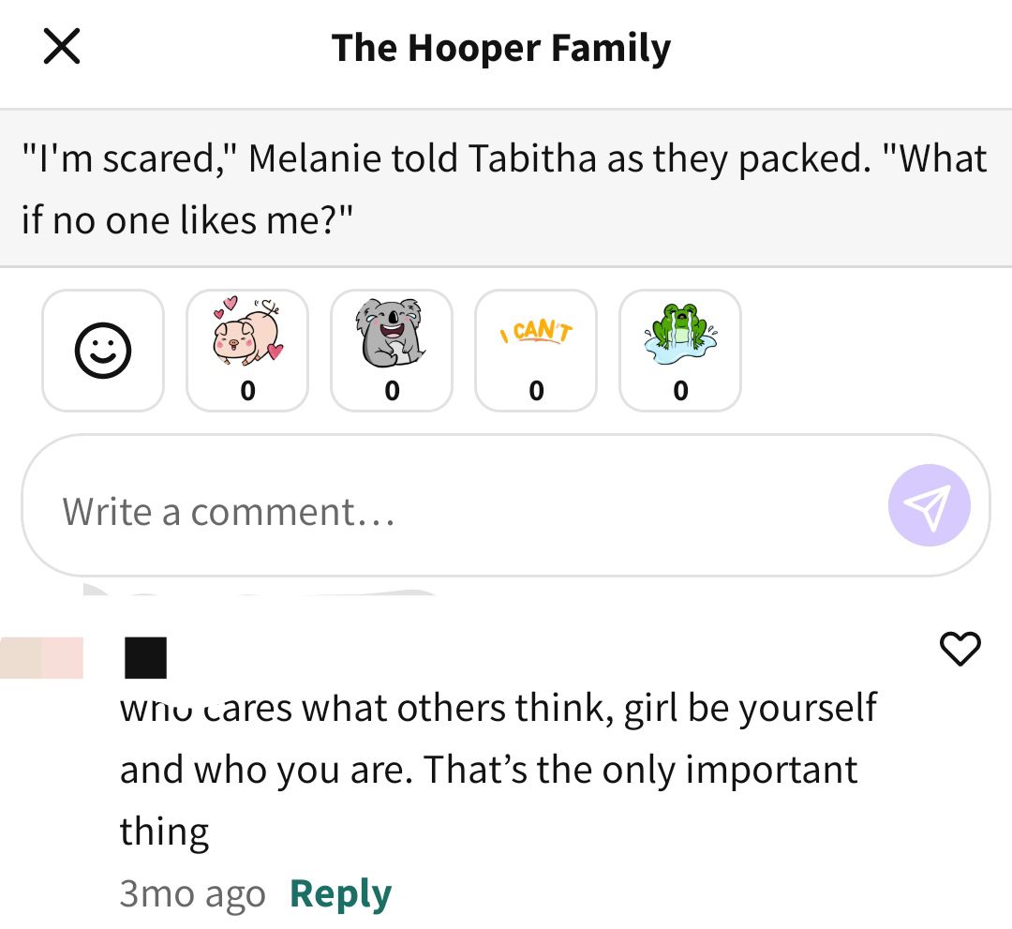React with the crying frog sticker

[x=680, y=351]
